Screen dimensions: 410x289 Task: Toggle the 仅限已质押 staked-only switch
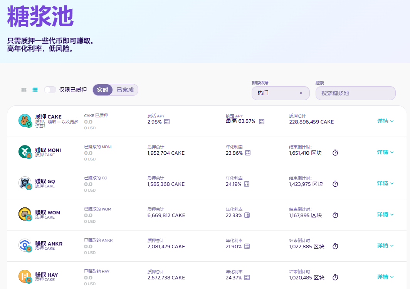(x=50, y=90)
